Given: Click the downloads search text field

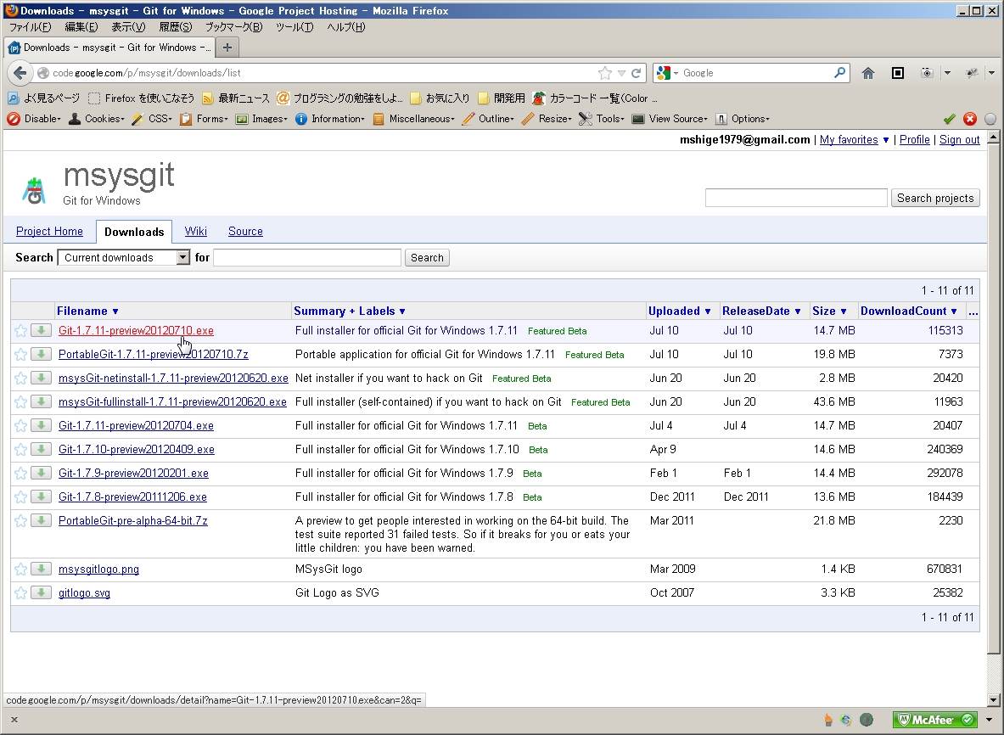Looking at the screenshot, I should point(306,257).
